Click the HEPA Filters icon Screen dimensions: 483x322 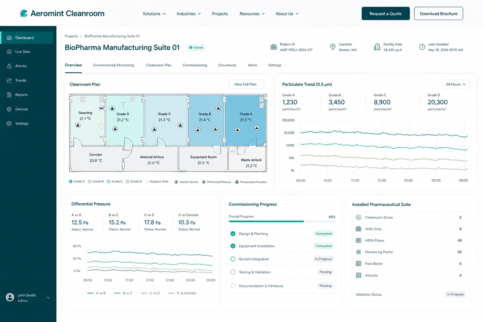[358, 241]
